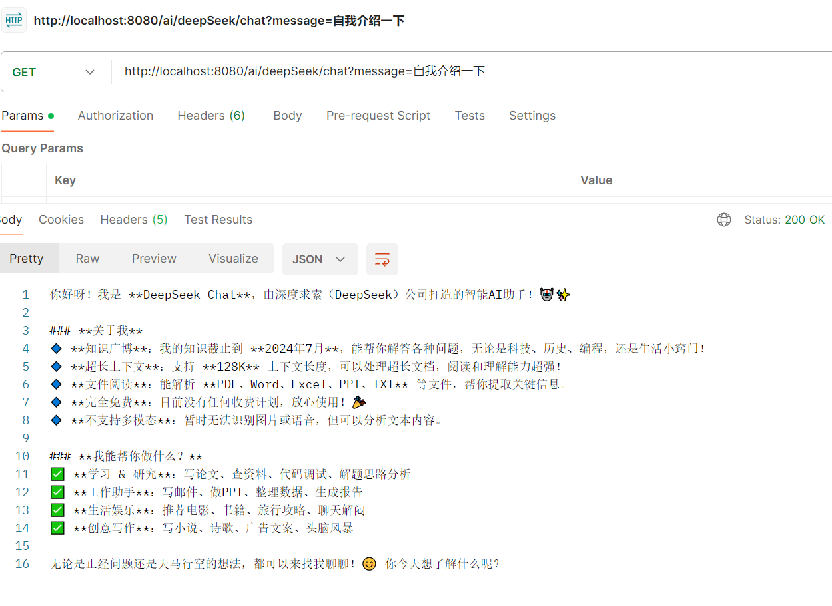Open the Authorization tab
This screenshot has width=832, height=606.
coord(115,116)
